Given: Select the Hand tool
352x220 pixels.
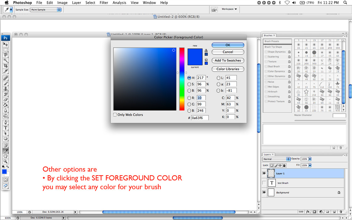Looking at the screenshot, I should point(6,156).
